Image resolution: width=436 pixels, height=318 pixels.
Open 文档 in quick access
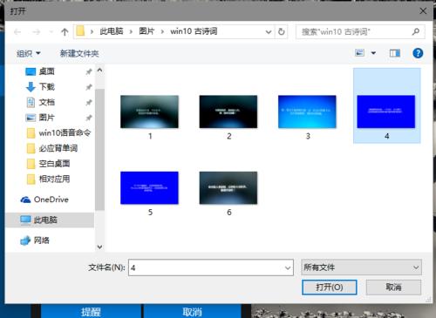tap(47, 102)
